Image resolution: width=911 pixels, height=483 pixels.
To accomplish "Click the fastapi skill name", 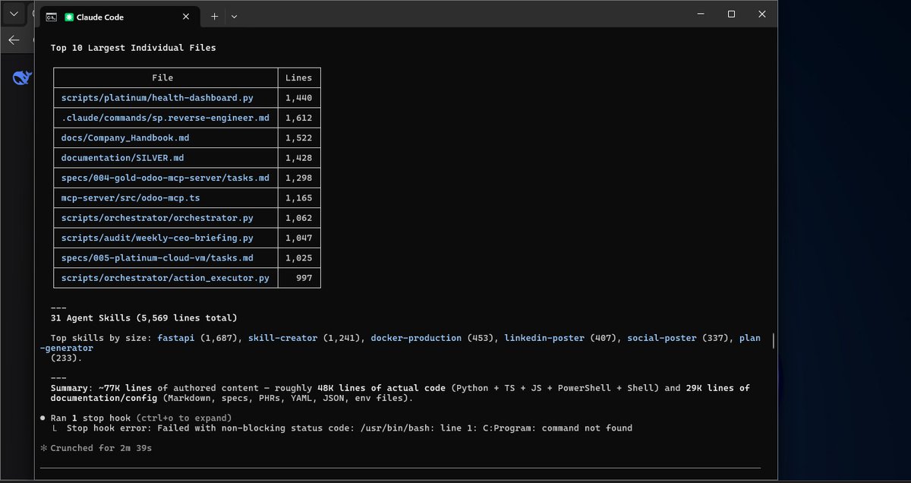I will 175,338.
